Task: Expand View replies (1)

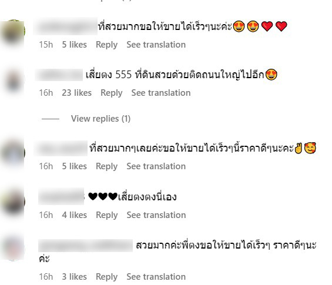Action: click(100, 119)
